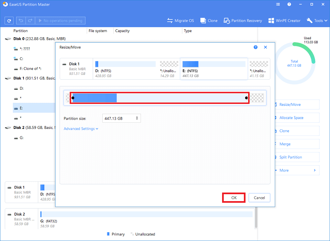Expand the Tools dropdown menu

click(x=317, y=21)
